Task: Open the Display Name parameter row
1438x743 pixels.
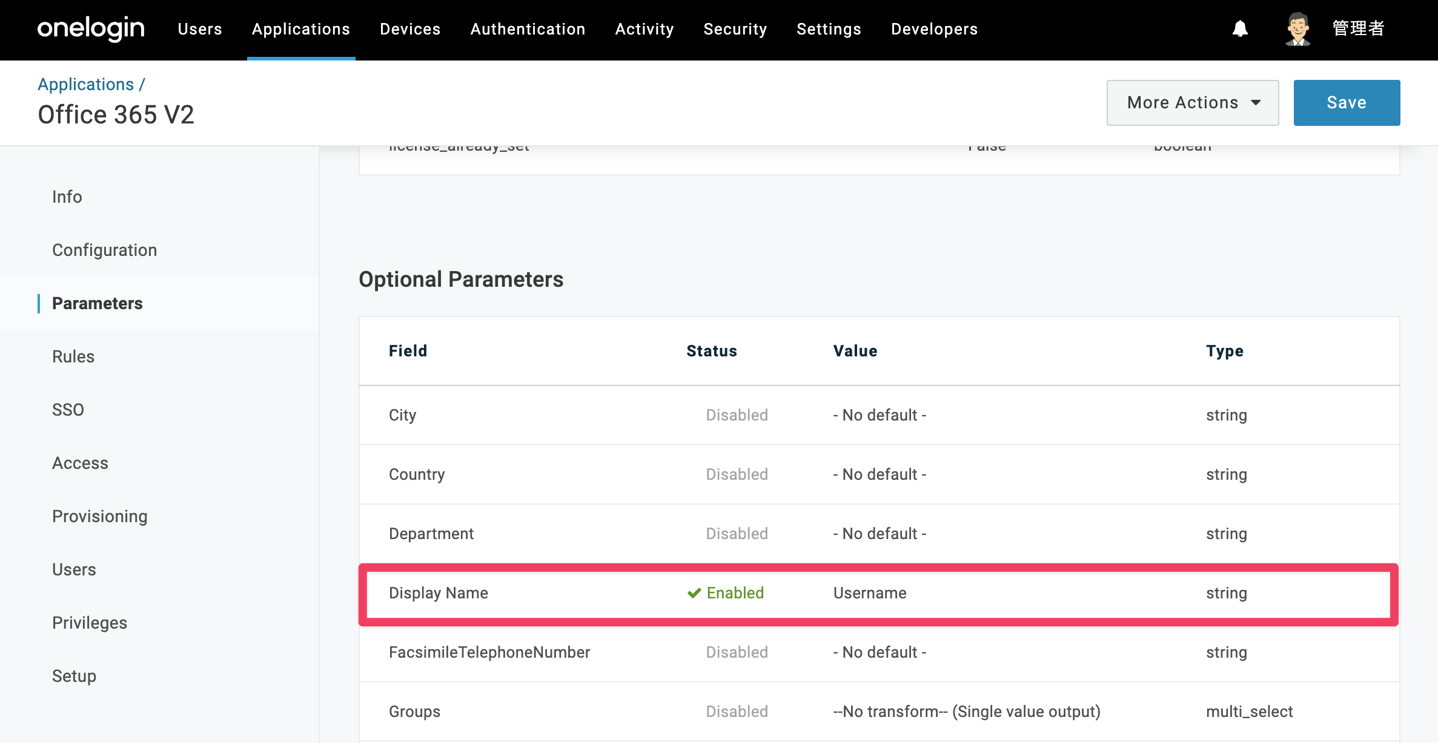Action: point(879,593)
